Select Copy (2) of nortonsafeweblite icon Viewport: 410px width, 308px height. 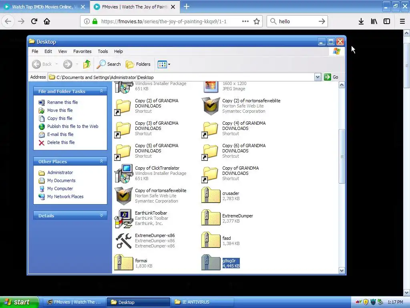point(211,106)
